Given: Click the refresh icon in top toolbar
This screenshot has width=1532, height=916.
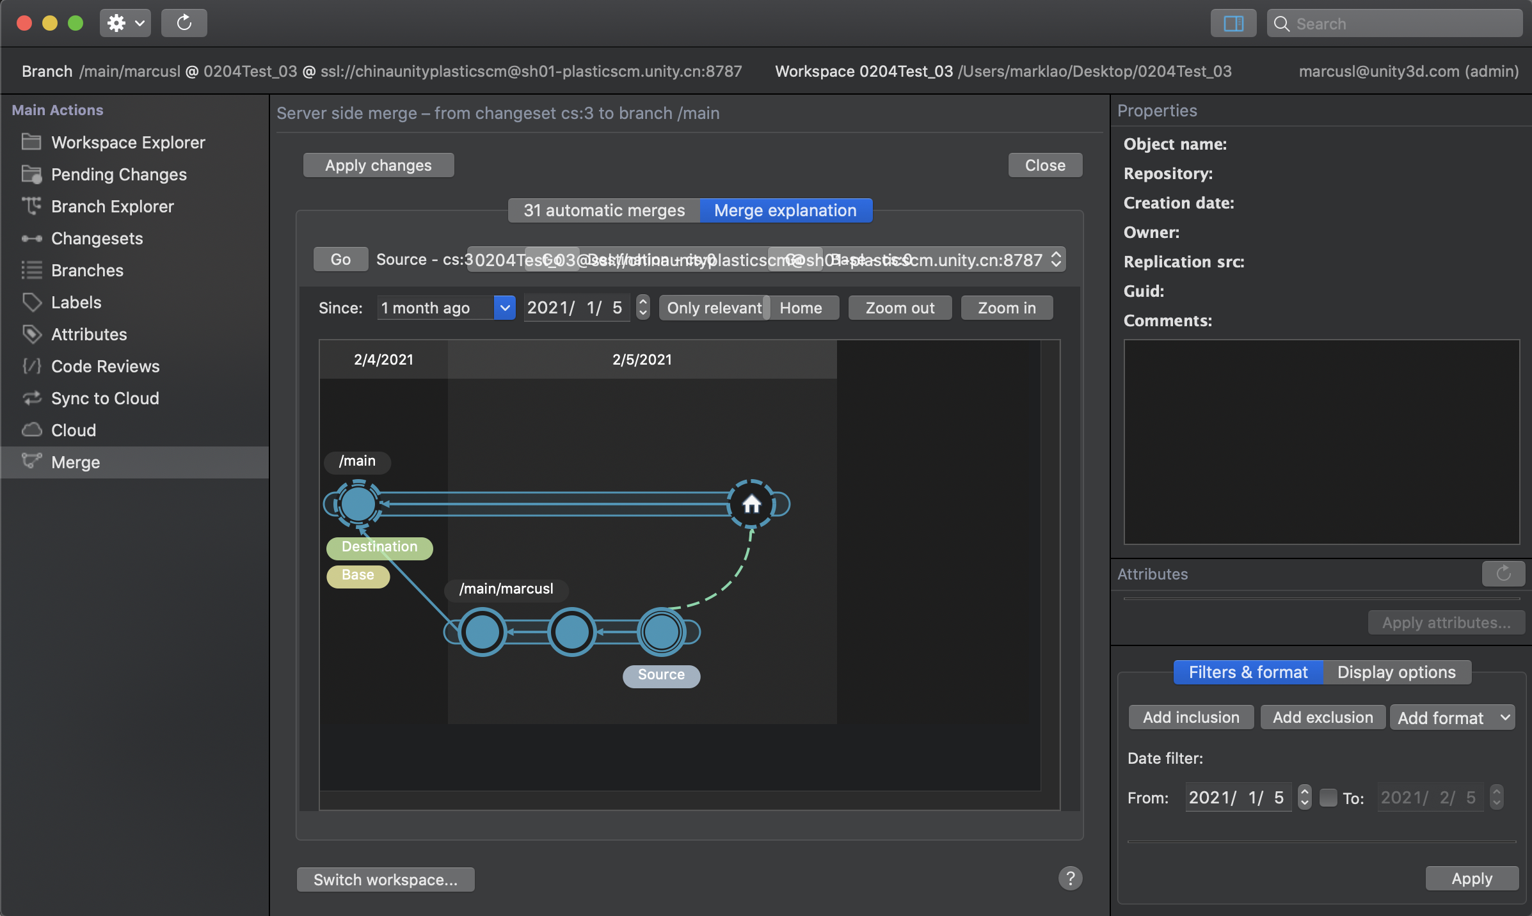Looking at the screenshot, I should coord(184,23).
